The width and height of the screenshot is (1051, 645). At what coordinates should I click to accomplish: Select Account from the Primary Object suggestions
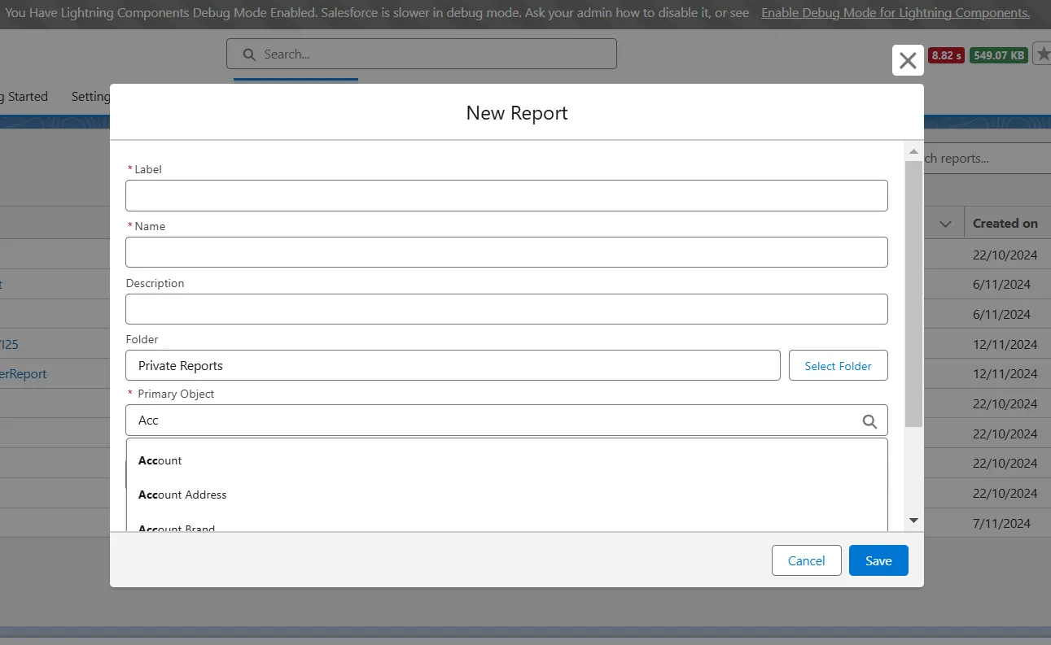[x=160, y=460]
